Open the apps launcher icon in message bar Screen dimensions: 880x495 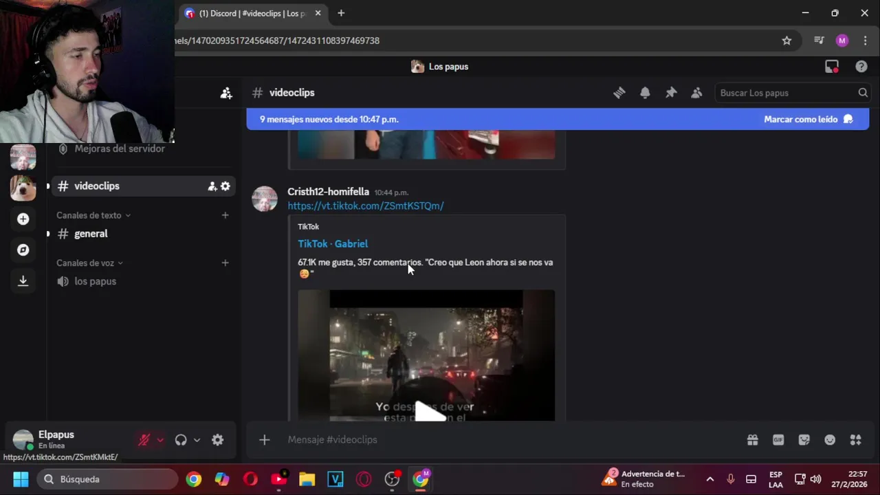point(855,440)
